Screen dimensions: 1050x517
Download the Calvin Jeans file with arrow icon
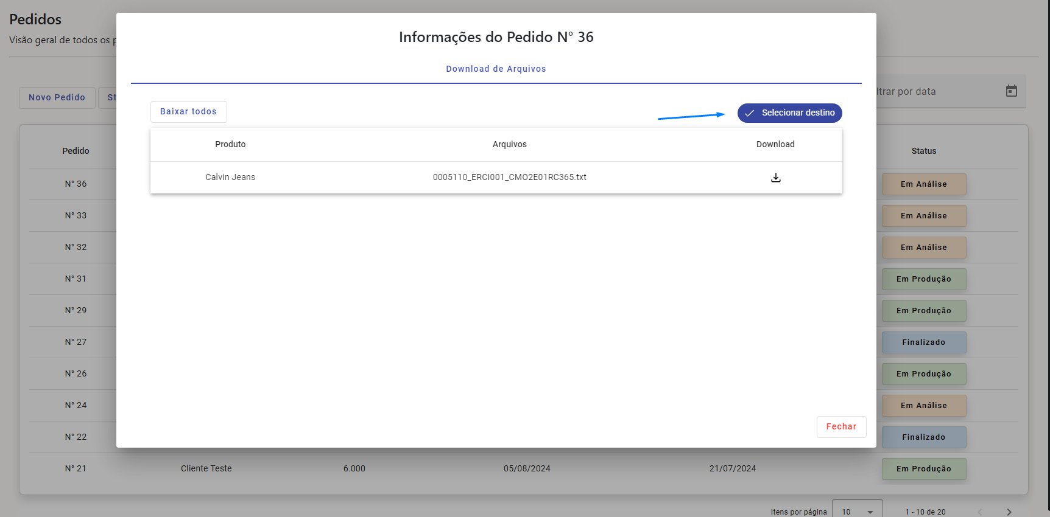pos(775,178)
